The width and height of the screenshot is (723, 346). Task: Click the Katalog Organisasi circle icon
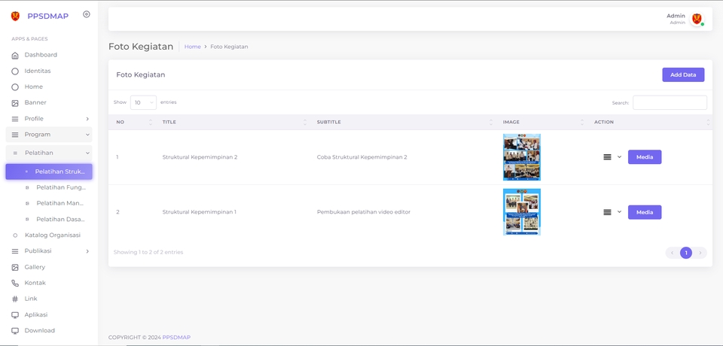point(15,235)
